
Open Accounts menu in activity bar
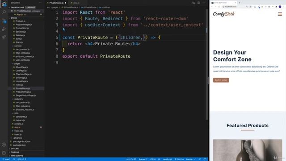click(x=4, y=144)
